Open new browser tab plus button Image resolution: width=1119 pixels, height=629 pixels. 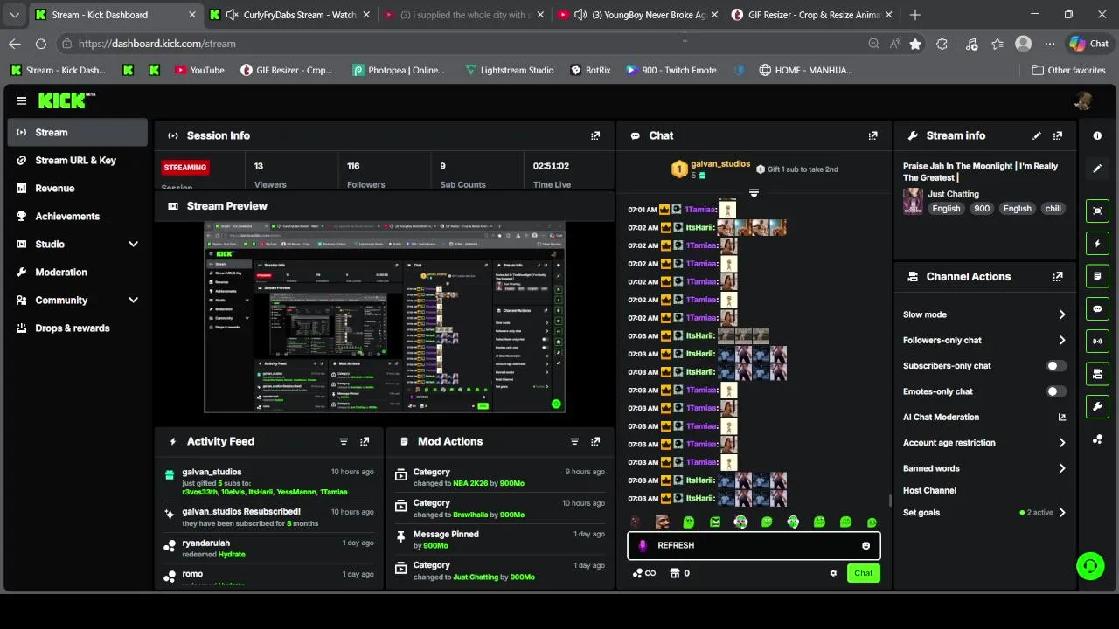pos(915,15)
